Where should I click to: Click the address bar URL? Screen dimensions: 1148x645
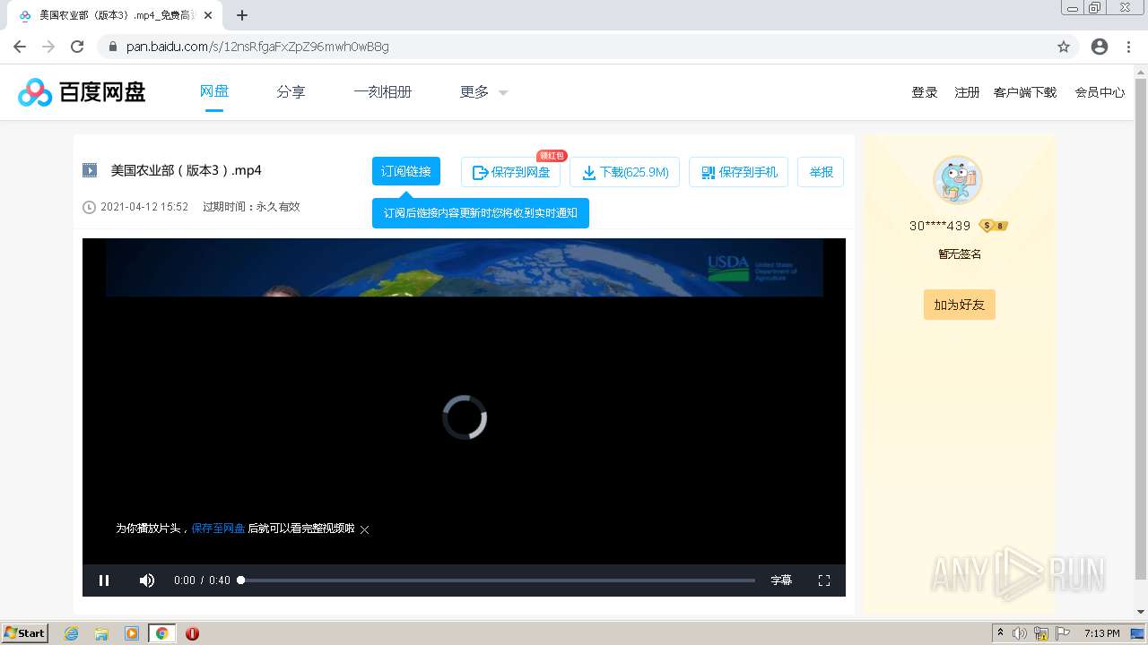pos(257,47)
